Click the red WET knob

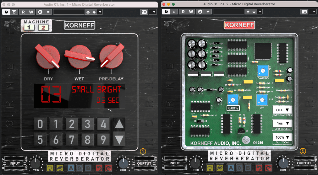coord(79,57)
